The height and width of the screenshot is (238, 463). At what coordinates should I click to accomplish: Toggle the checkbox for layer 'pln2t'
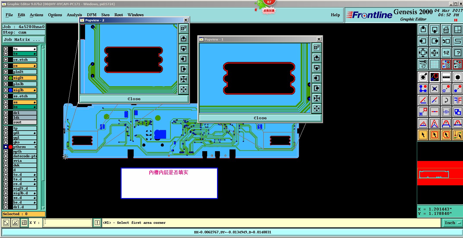pyautogui.click(x=6, y=72)
